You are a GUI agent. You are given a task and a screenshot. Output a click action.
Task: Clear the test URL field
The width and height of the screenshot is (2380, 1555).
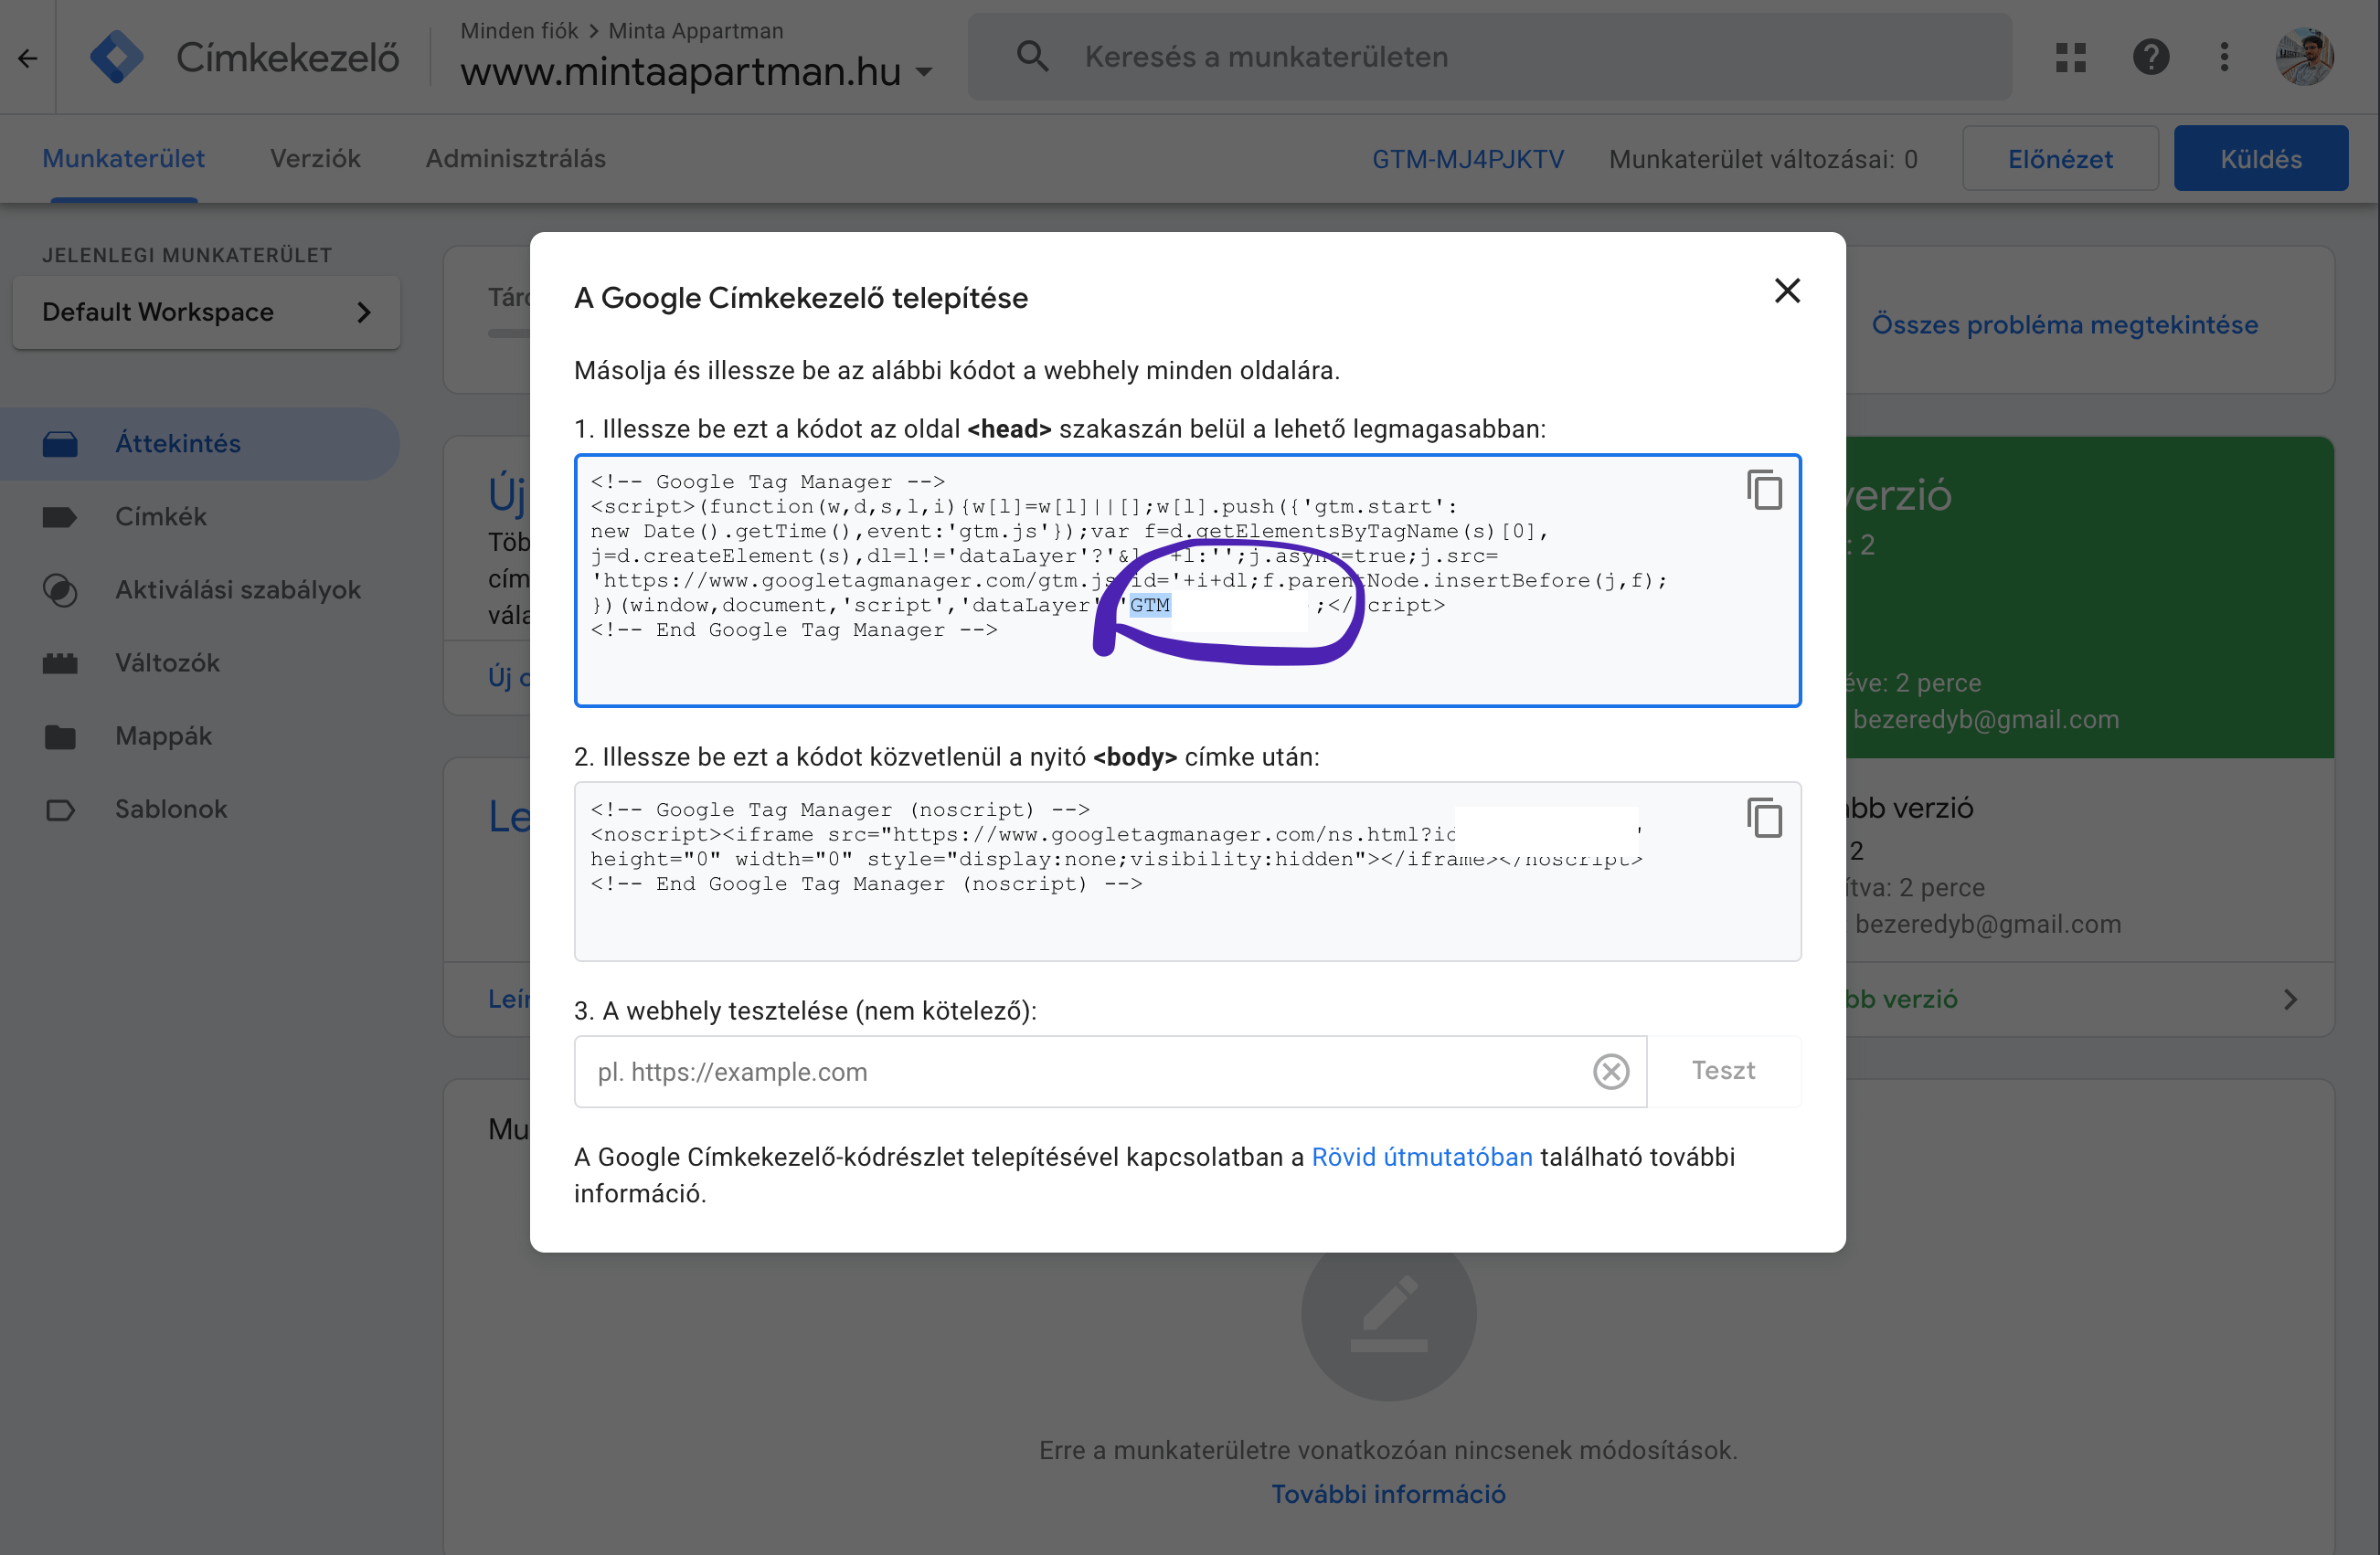pyautogui.click(x=1610, y=1072)
